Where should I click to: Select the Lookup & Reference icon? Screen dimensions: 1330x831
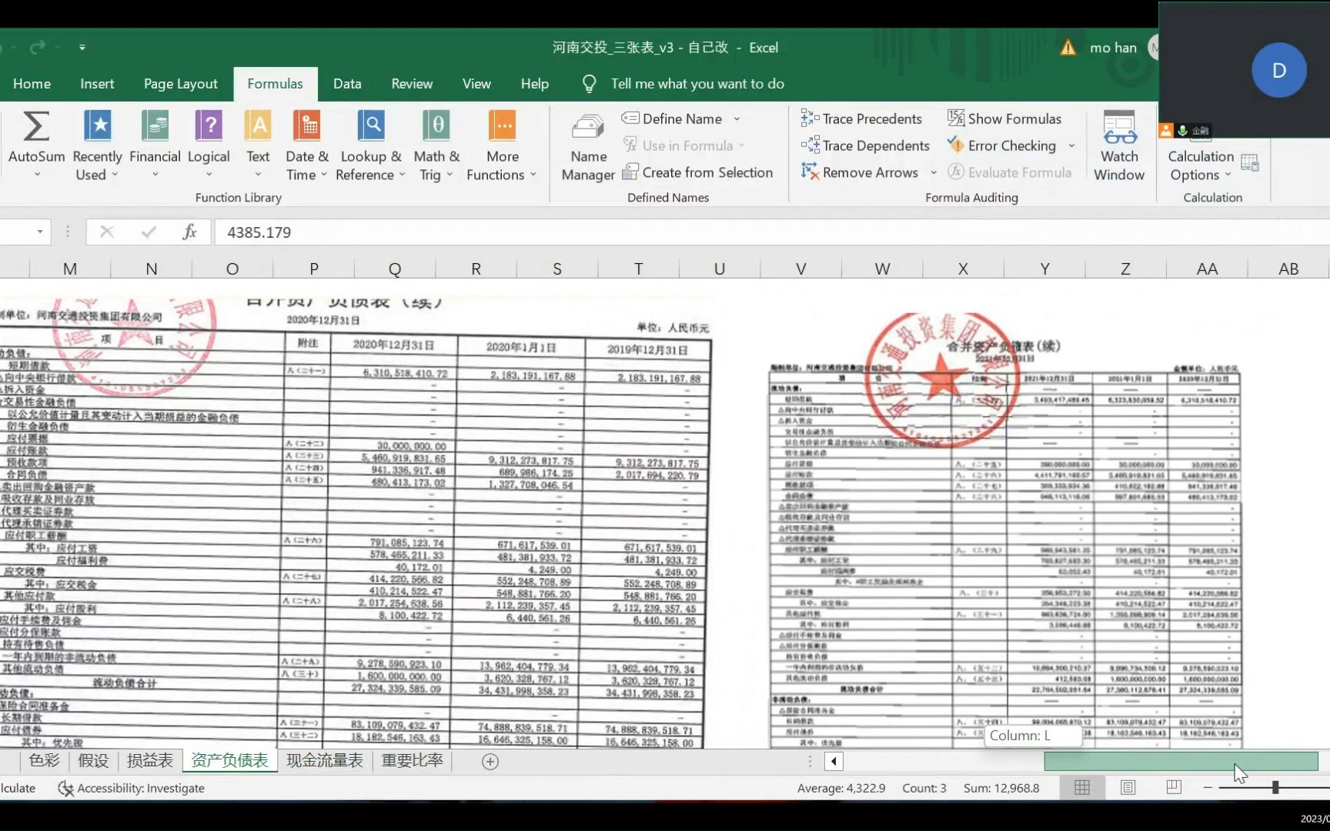[x=369, y=142]
